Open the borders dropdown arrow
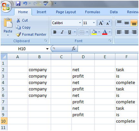The image size is (139, 131). [87, 32]
